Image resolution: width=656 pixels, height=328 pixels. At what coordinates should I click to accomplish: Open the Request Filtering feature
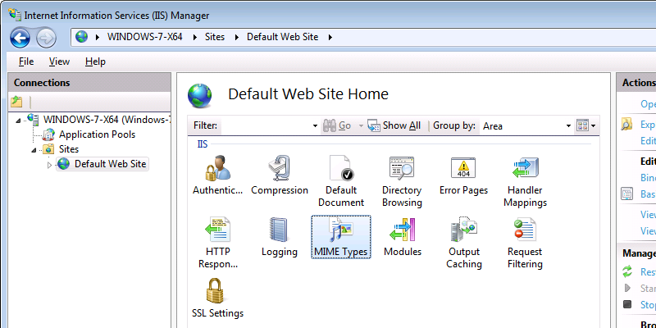point(525,243)
